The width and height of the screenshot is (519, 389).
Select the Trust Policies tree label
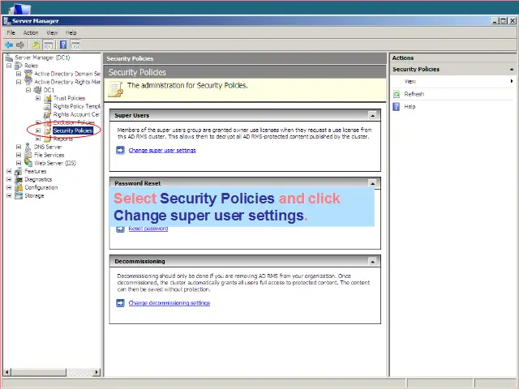click(69, 98)
